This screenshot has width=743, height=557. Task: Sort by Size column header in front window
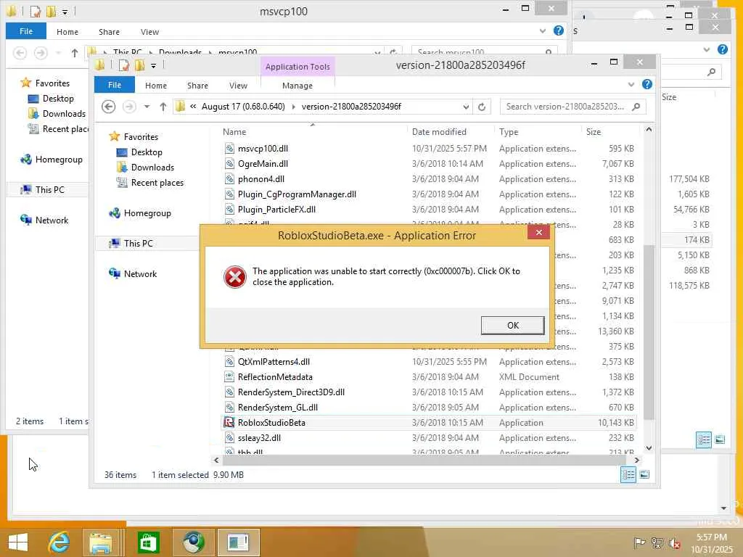[x=594, y=132]
